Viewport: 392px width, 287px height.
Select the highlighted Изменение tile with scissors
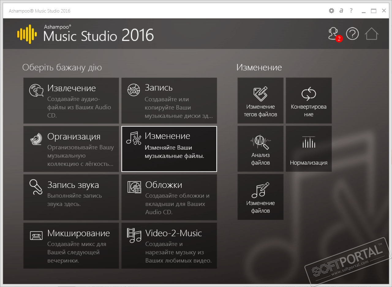point(169,149)
